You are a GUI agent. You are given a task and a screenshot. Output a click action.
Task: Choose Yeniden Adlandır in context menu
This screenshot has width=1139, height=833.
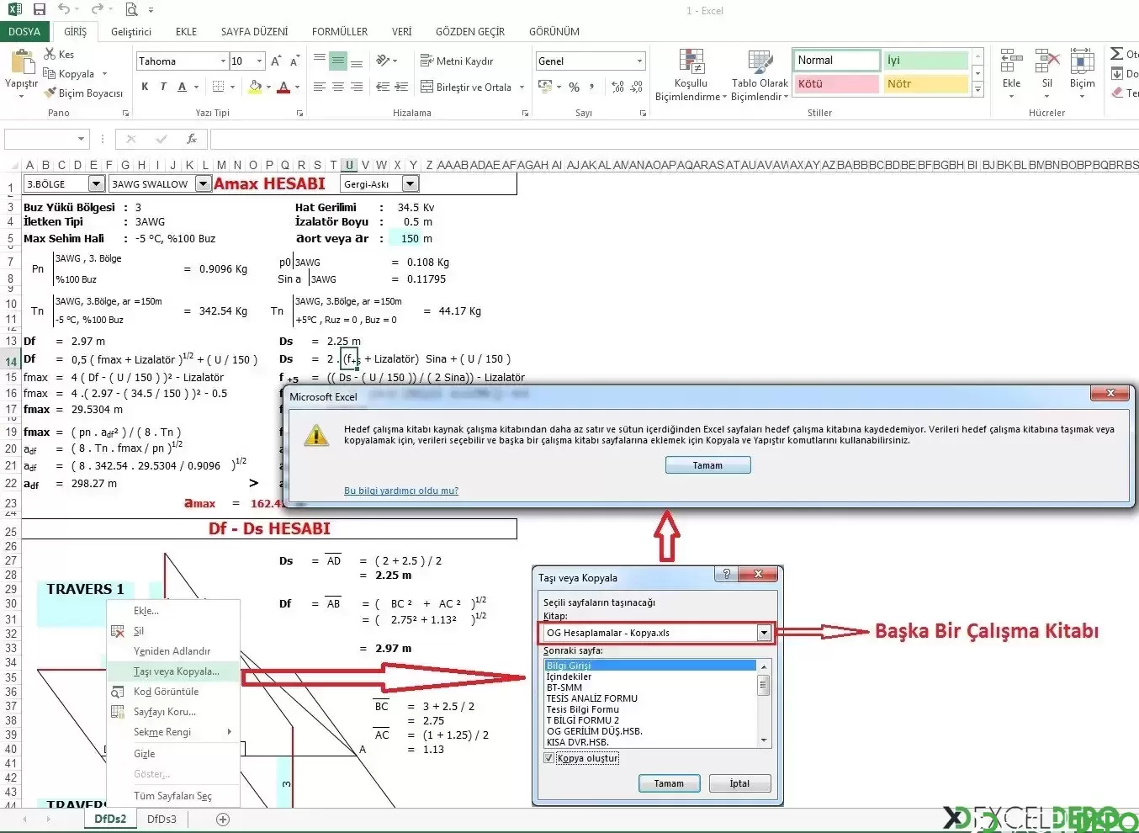pos(174,651)
